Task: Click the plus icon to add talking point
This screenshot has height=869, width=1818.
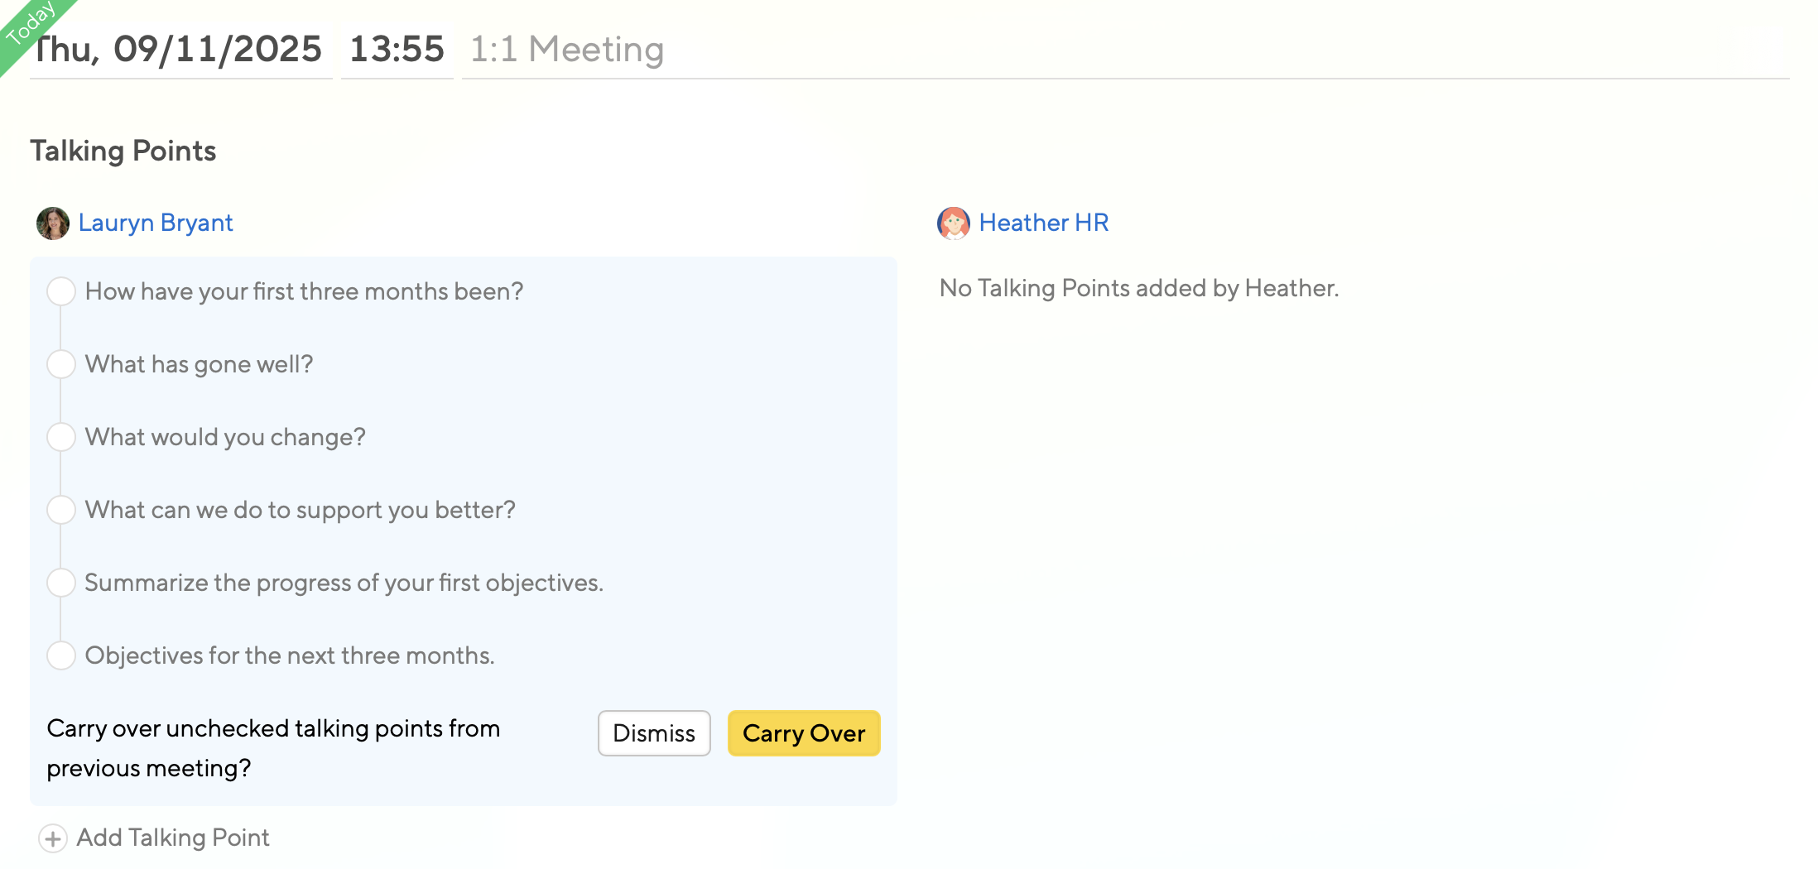Action: 53,838
